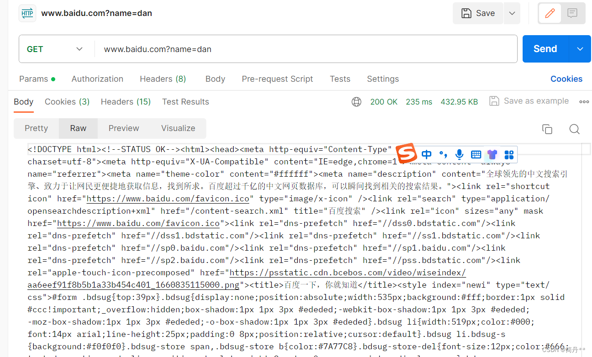The width and height of the screenshot is (592, 357).
Task: Open the Tests tab
Action: [340, 79]
